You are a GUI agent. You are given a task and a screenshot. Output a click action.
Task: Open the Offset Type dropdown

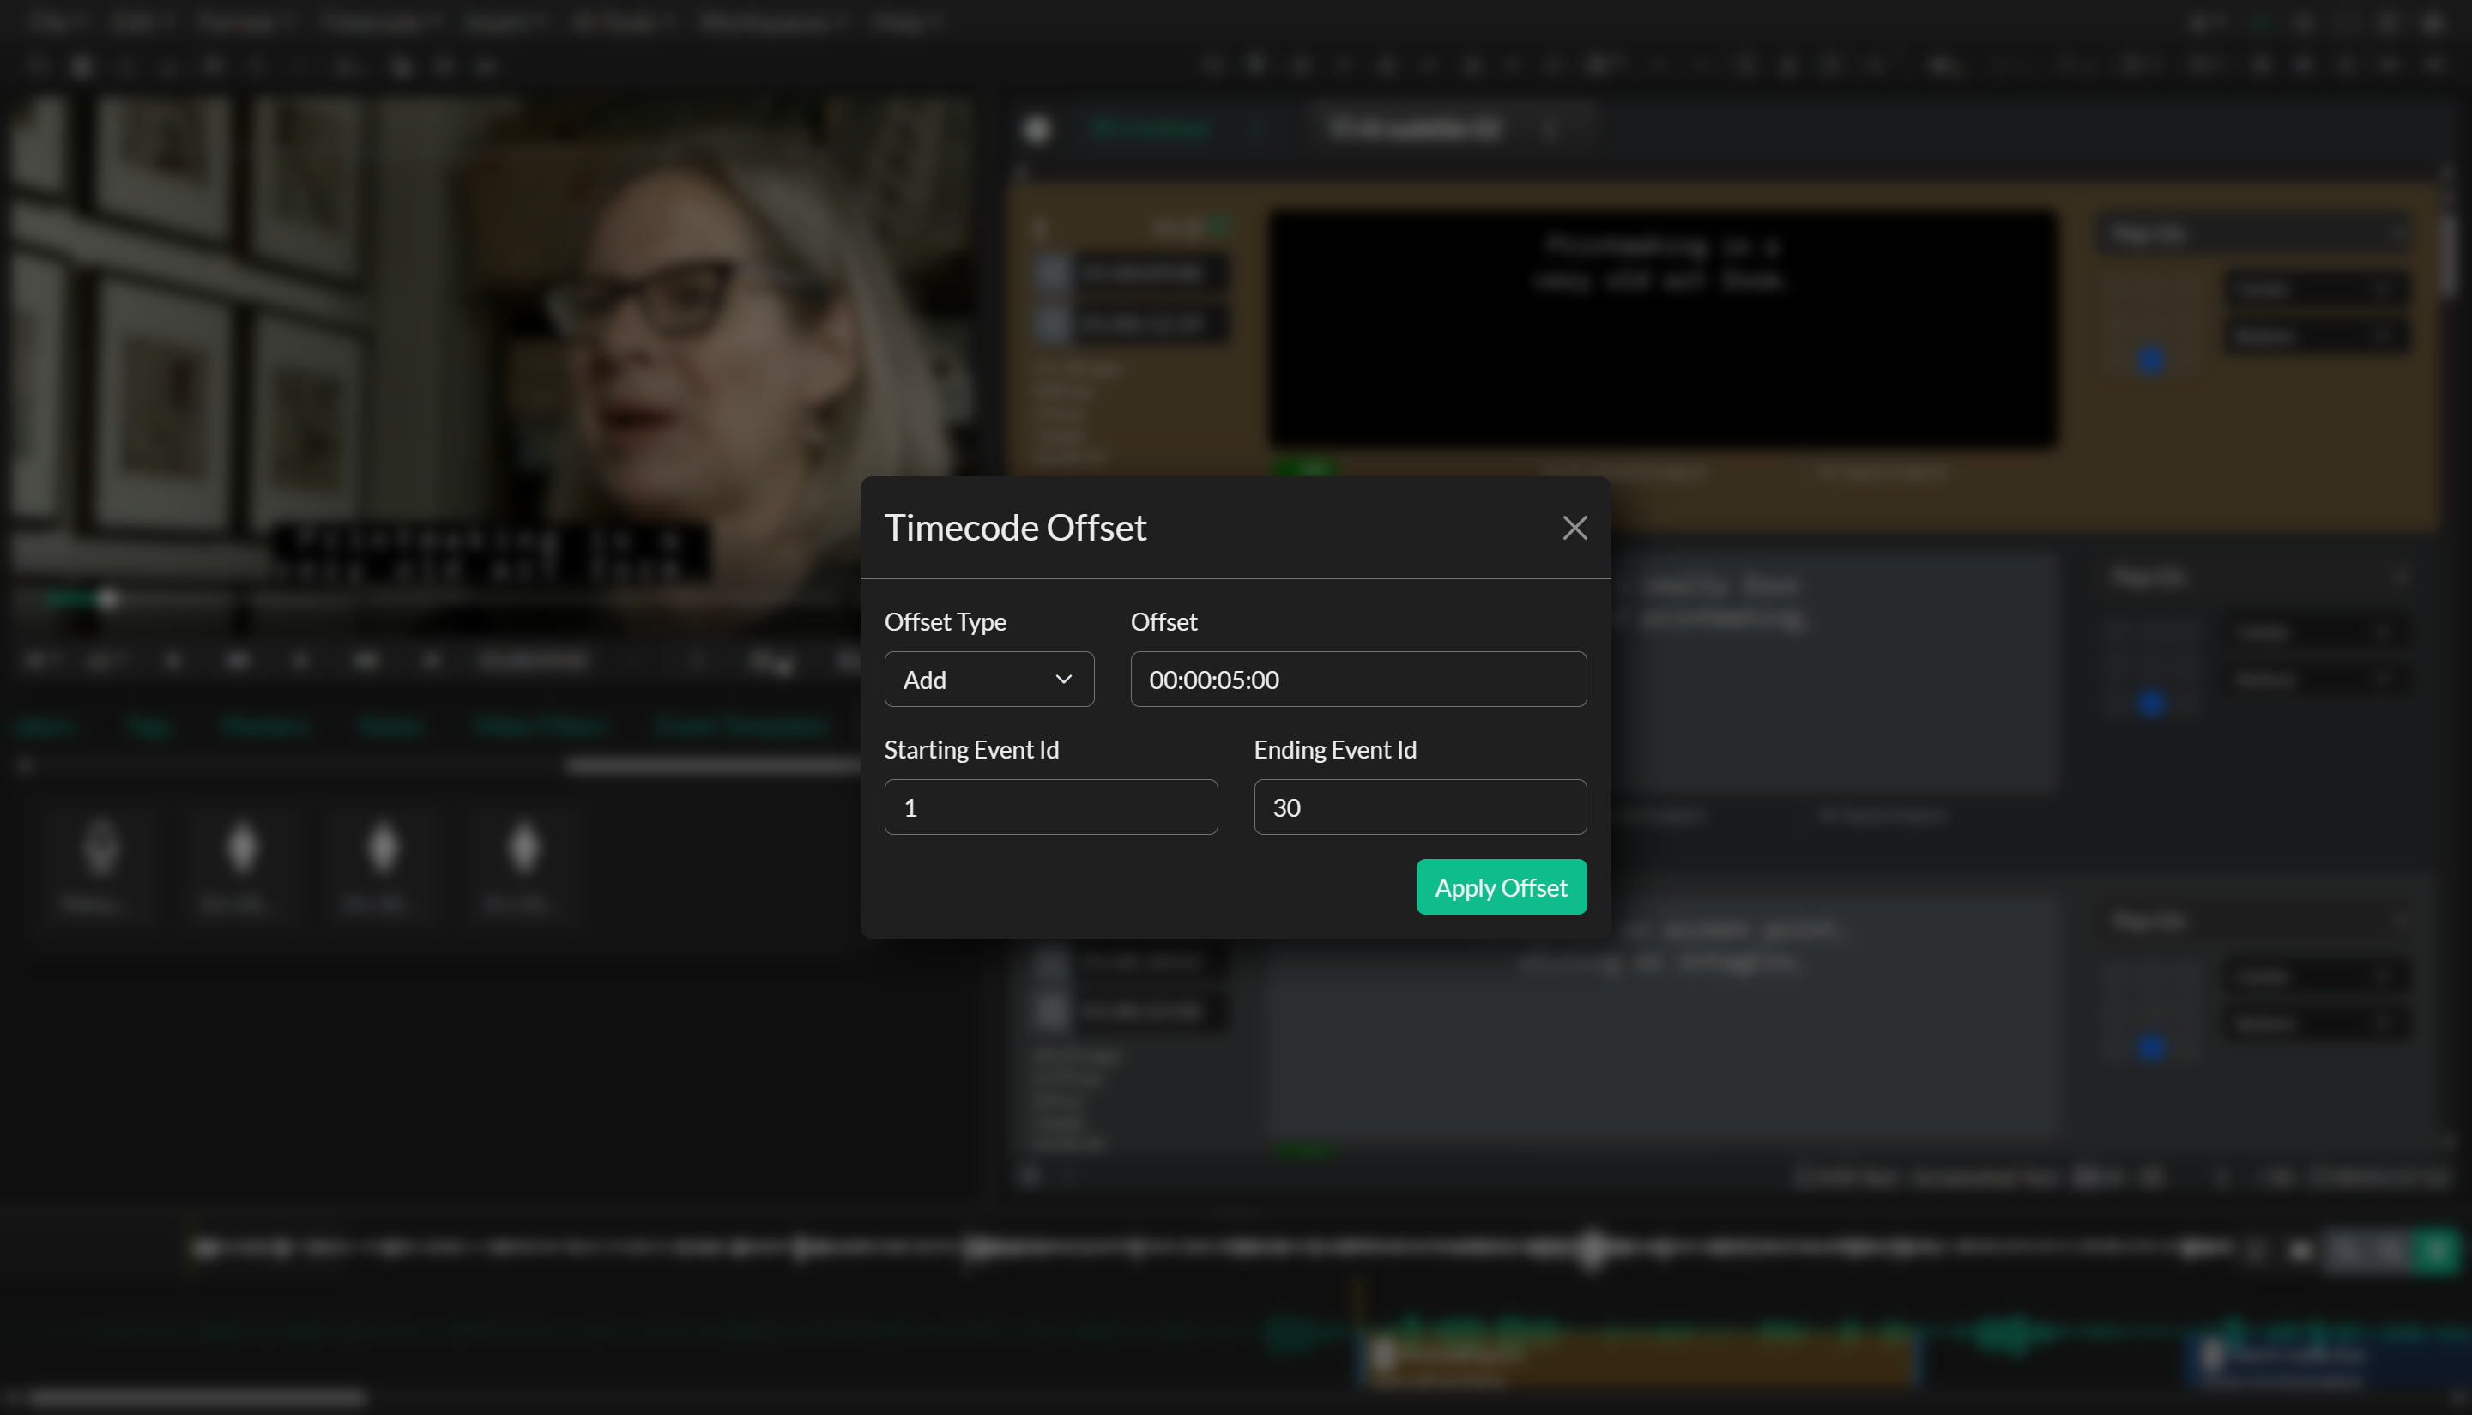pyautogui.click(x=989, y=680)
